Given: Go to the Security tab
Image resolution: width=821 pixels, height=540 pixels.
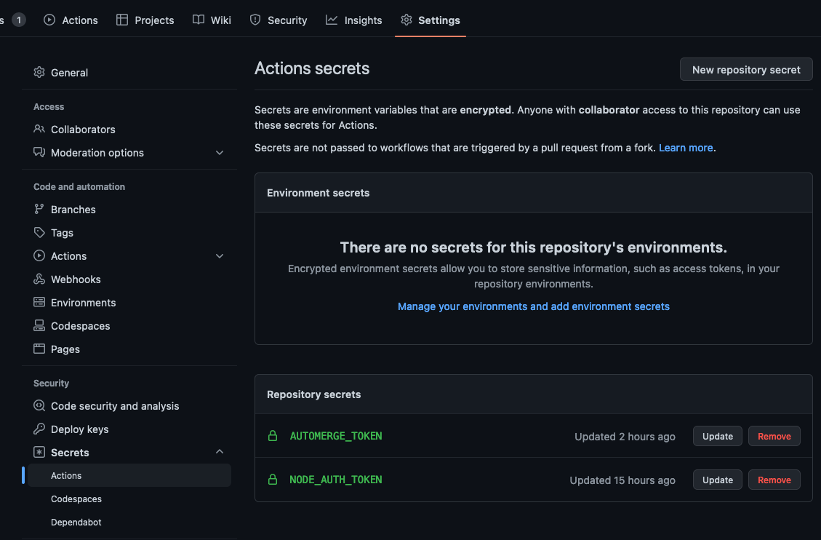Looking at the screenshot, I should click(279, 20).
